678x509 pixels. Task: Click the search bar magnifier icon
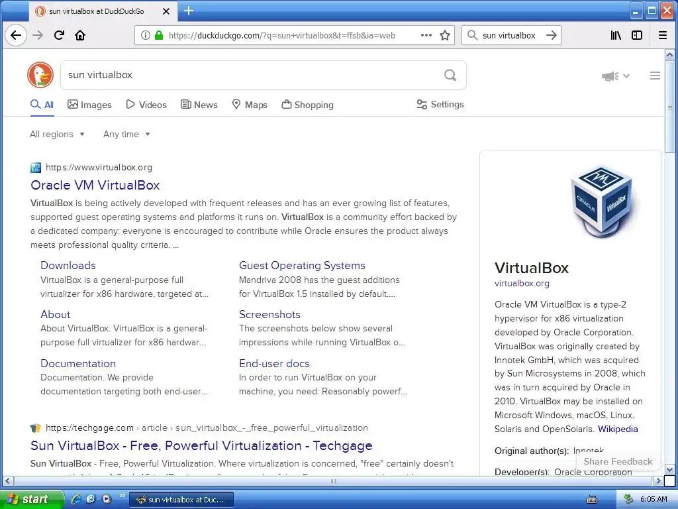pyautogui.click(x=473, y=35)
